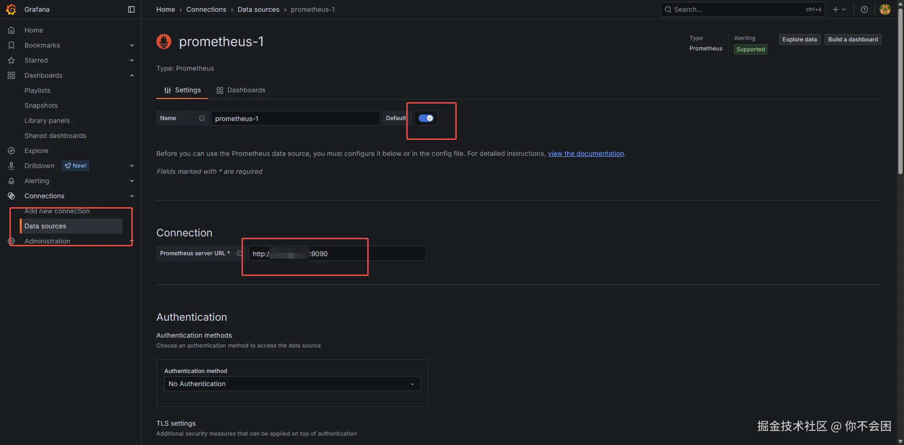Click the New! badge beside Drilldown
904x445 pixels.
75,166
